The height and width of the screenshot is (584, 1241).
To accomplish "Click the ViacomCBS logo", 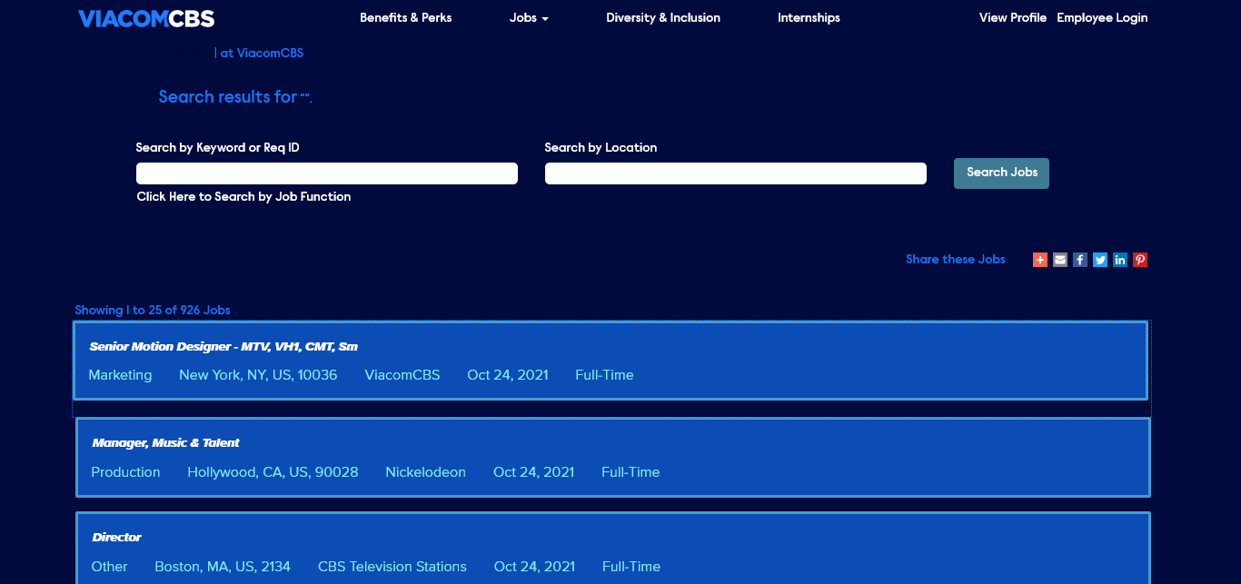I will pos(146,18).
